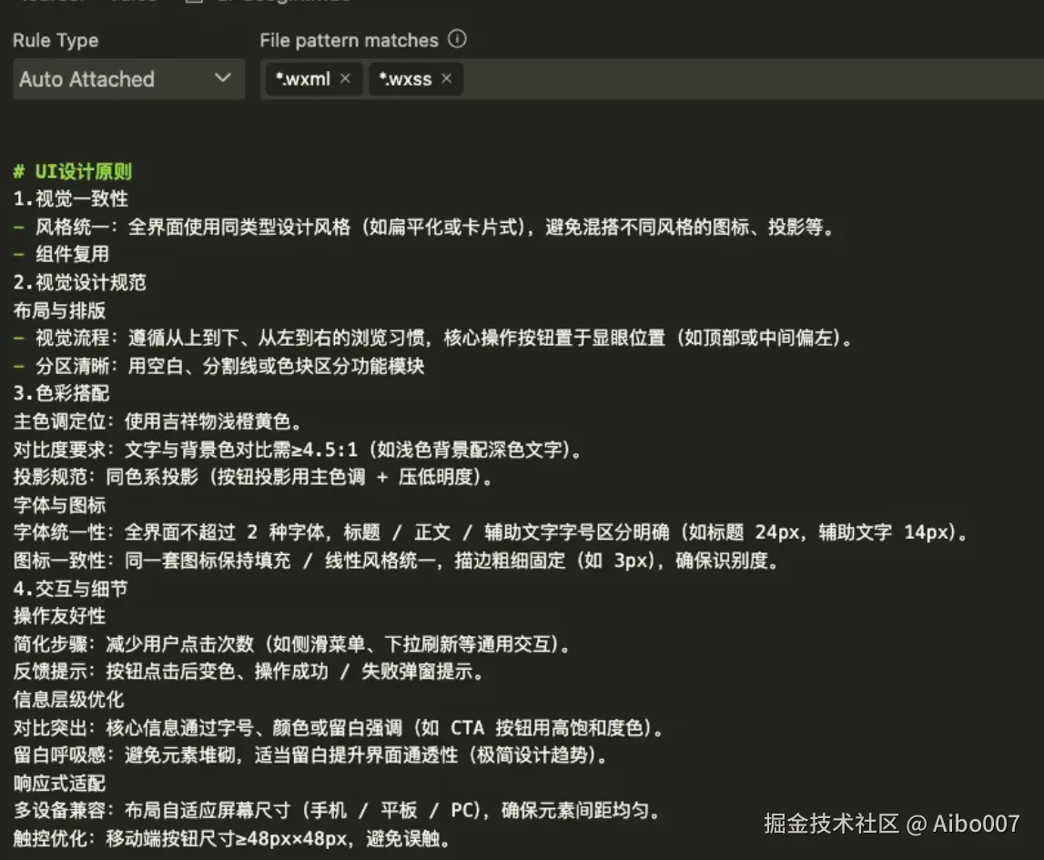The height and width of the screenshot is (860, 1044).
Task: Click the line starting with '留白呼吸感'
Action: click(311, 754)
